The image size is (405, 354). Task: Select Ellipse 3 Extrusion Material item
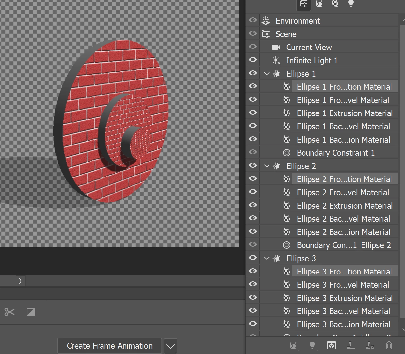pos(345,298)
